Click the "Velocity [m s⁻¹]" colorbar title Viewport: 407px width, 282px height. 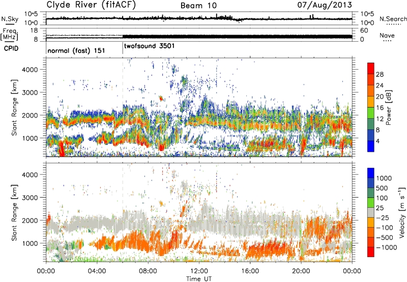click(x=402, y=212)
